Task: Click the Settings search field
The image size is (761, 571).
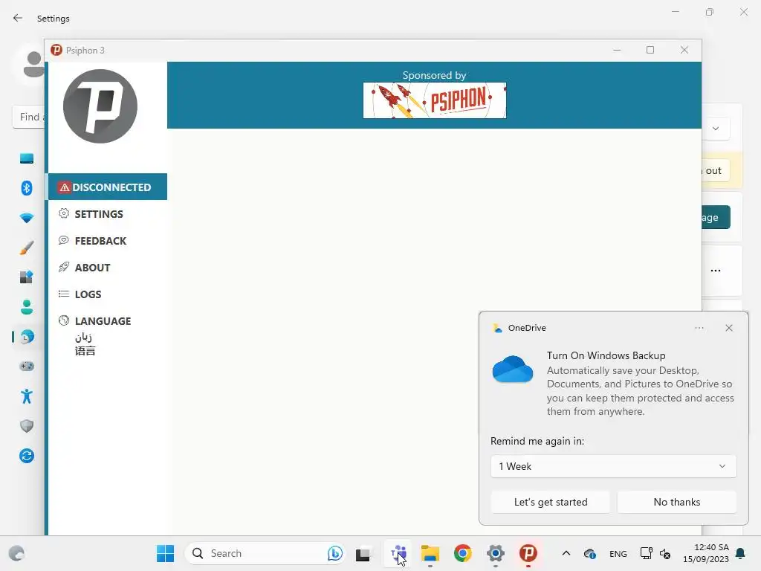Action: [x=29, y=117]
